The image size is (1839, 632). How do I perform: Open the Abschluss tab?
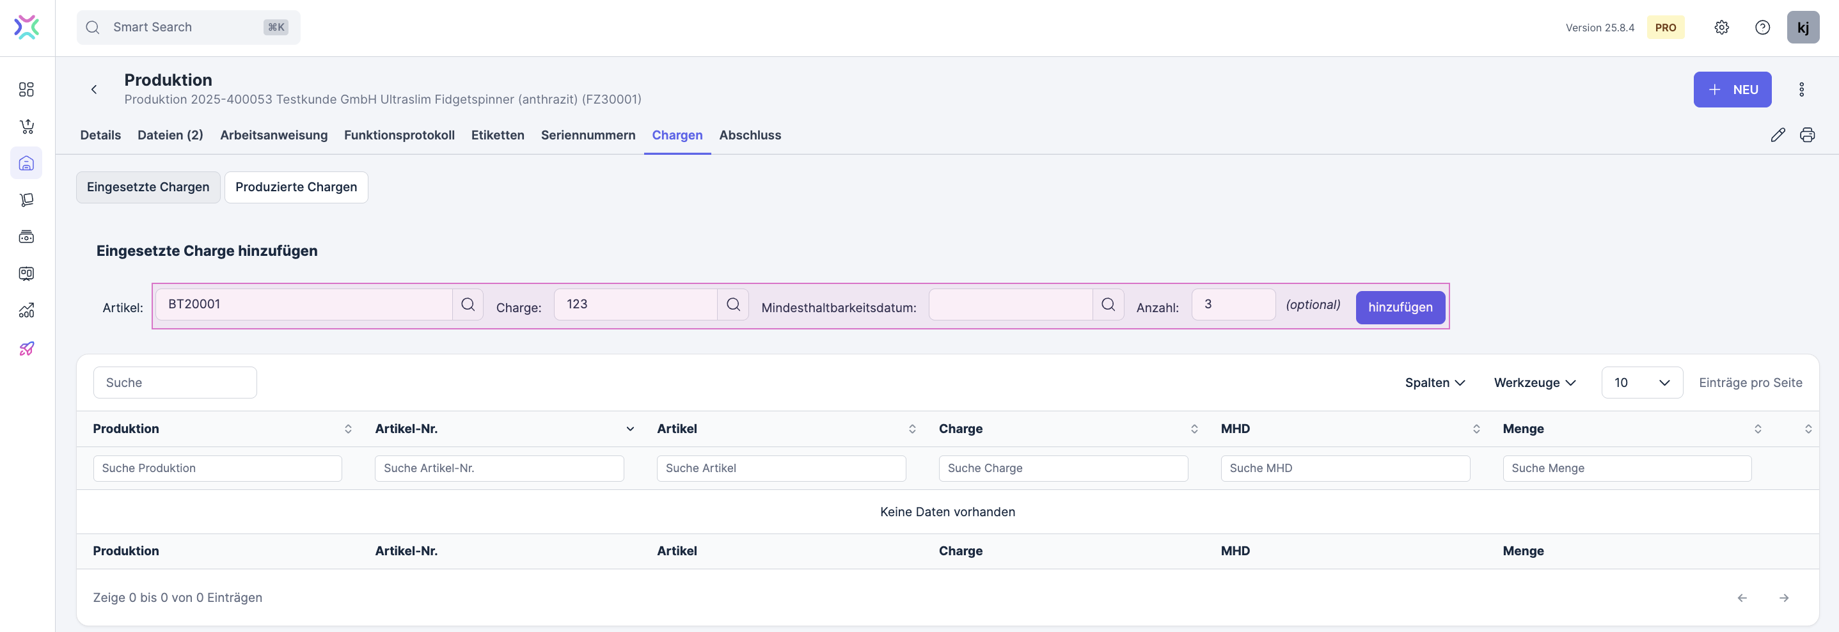pyautogui.click(x=750, y=135)
